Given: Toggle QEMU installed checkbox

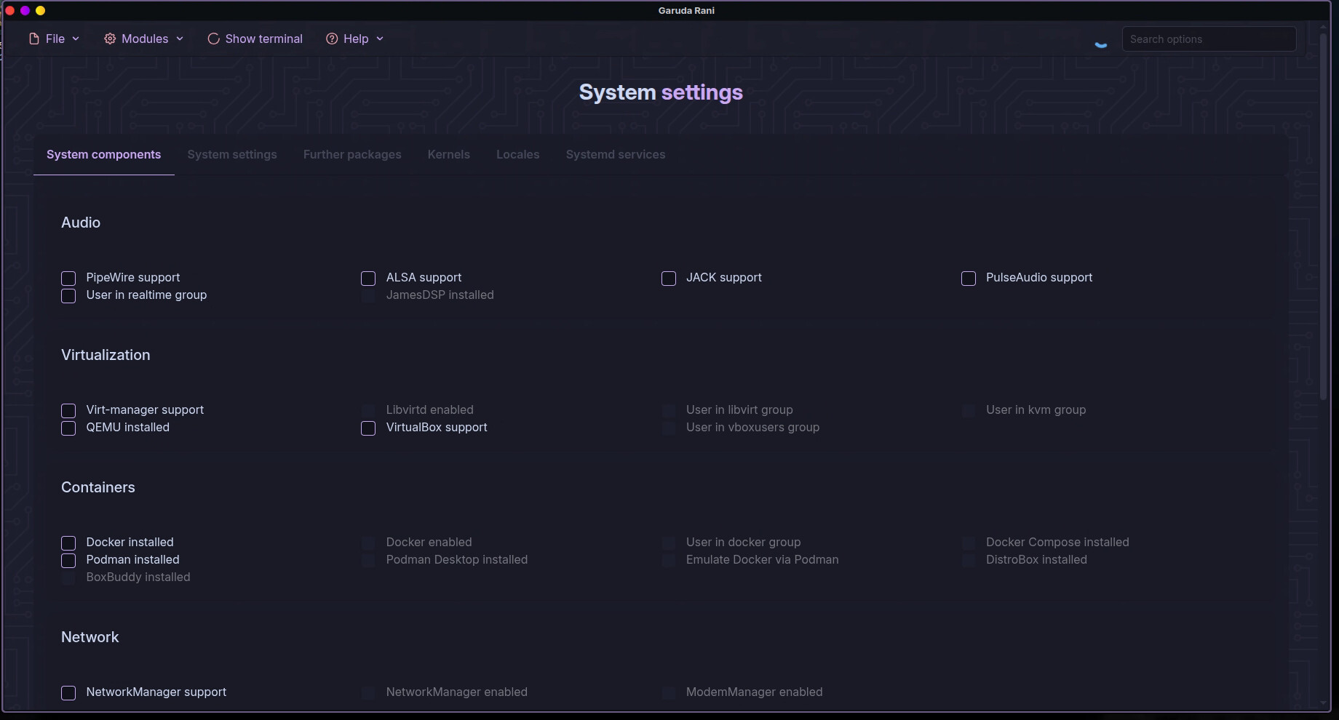Looking at the screenshot, I should pyautogui.click(x=68, y=428).
